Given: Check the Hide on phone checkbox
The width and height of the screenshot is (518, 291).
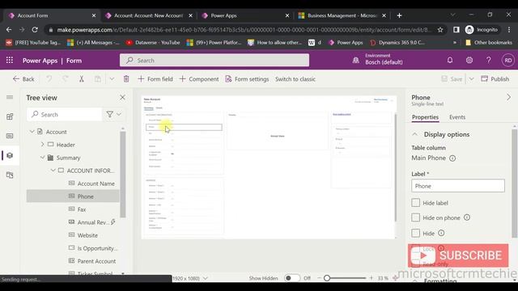Looking at the screenshot, I should 415,217.
